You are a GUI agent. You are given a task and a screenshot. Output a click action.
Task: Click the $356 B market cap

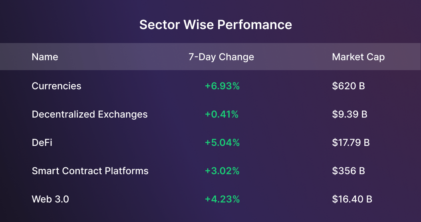tap(348, 171)
